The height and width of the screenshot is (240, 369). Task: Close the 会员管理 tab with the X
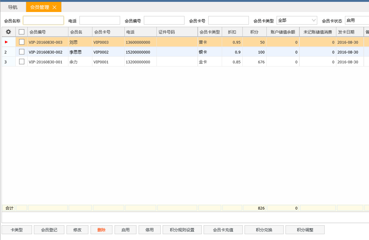point(55,6)
